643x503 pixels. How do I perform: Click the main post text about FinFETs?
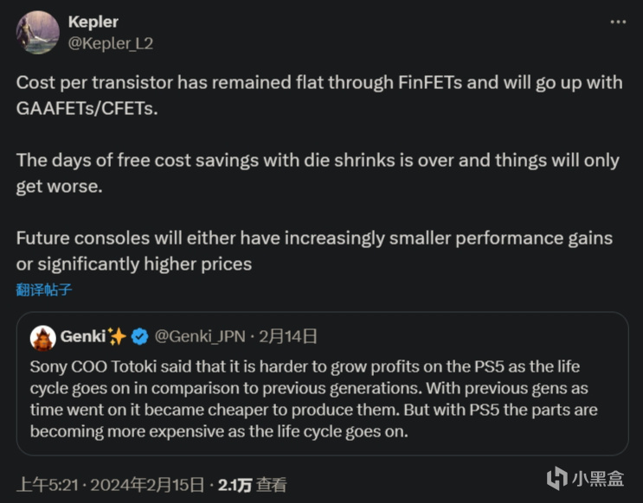319,95
